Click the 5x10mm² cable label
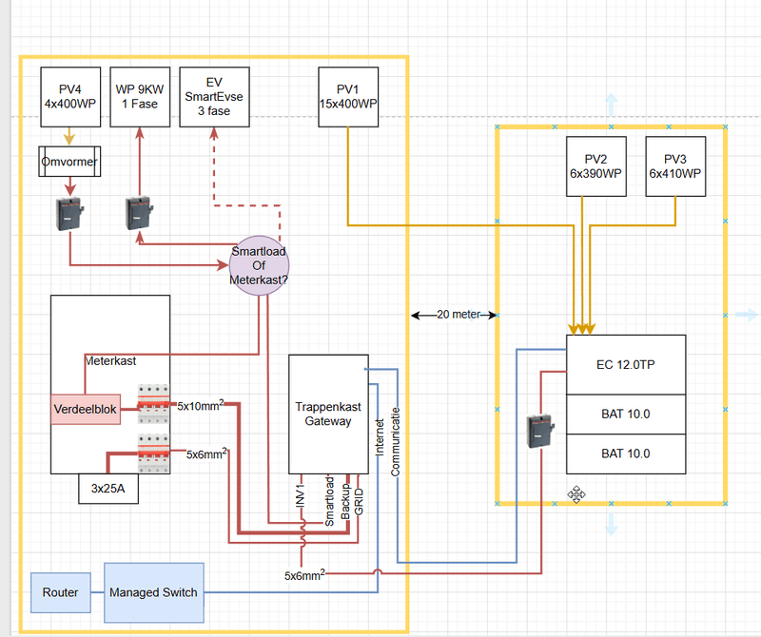Image resolution: width=761 pixels, height=637 pixels. [x=201, y=406]
